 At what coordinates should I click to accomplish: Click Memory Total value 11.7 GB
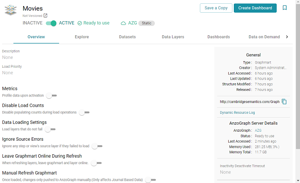click(261, 152)
